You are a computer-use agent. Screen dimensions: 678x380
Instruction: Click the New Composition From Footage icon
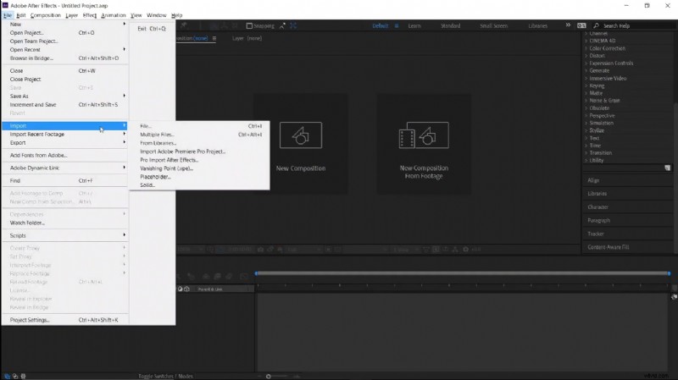(x=424, y=135)
